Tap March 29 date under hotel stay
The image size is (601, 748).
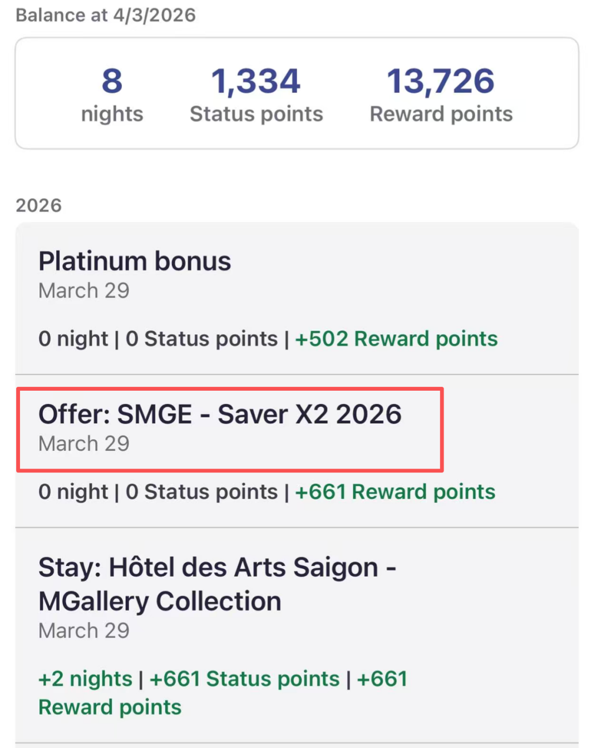[x=84, y=631]
